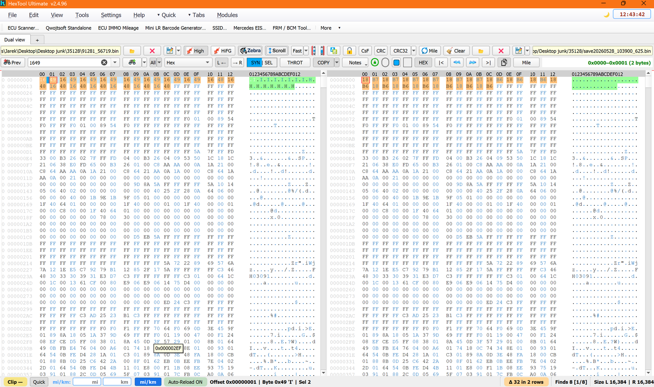Open left save options dropdown arrow
Screen dimensions: 654x387
point(179,51)
